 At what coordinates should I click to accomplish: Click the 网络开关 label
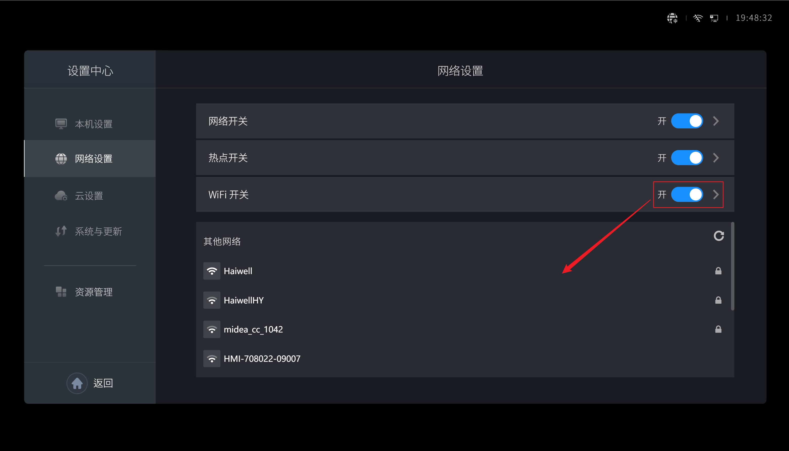pos(228,121)
